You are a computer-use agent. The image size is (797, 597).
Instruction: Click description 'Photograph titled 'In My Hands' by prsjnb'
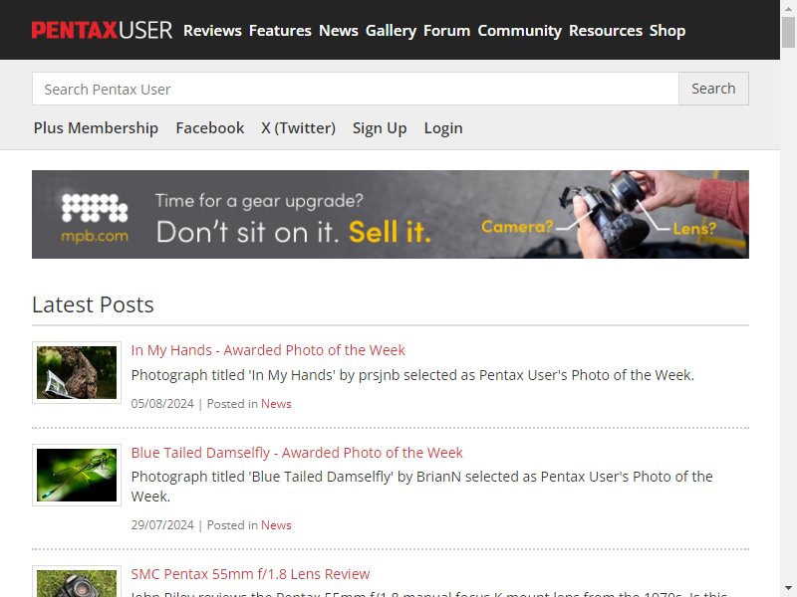[x=412, y=375]
